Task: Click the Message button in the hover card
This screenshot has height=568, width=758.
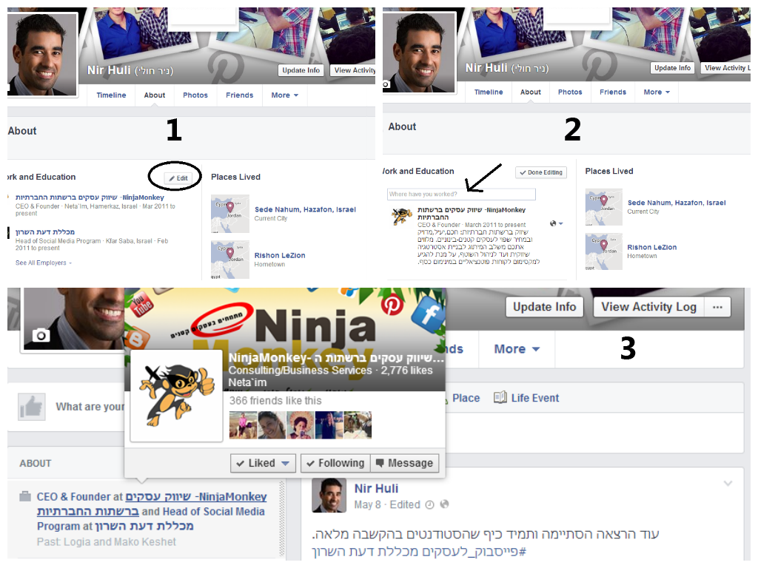Action: pos(405,463)
